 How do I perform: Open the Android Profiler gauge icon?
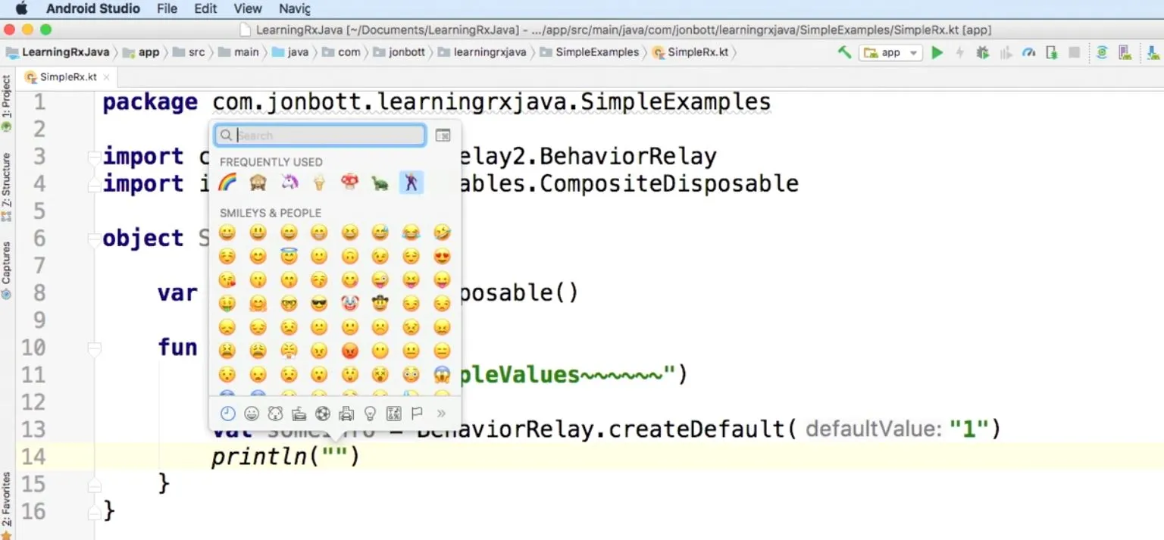pos(1028,52)
